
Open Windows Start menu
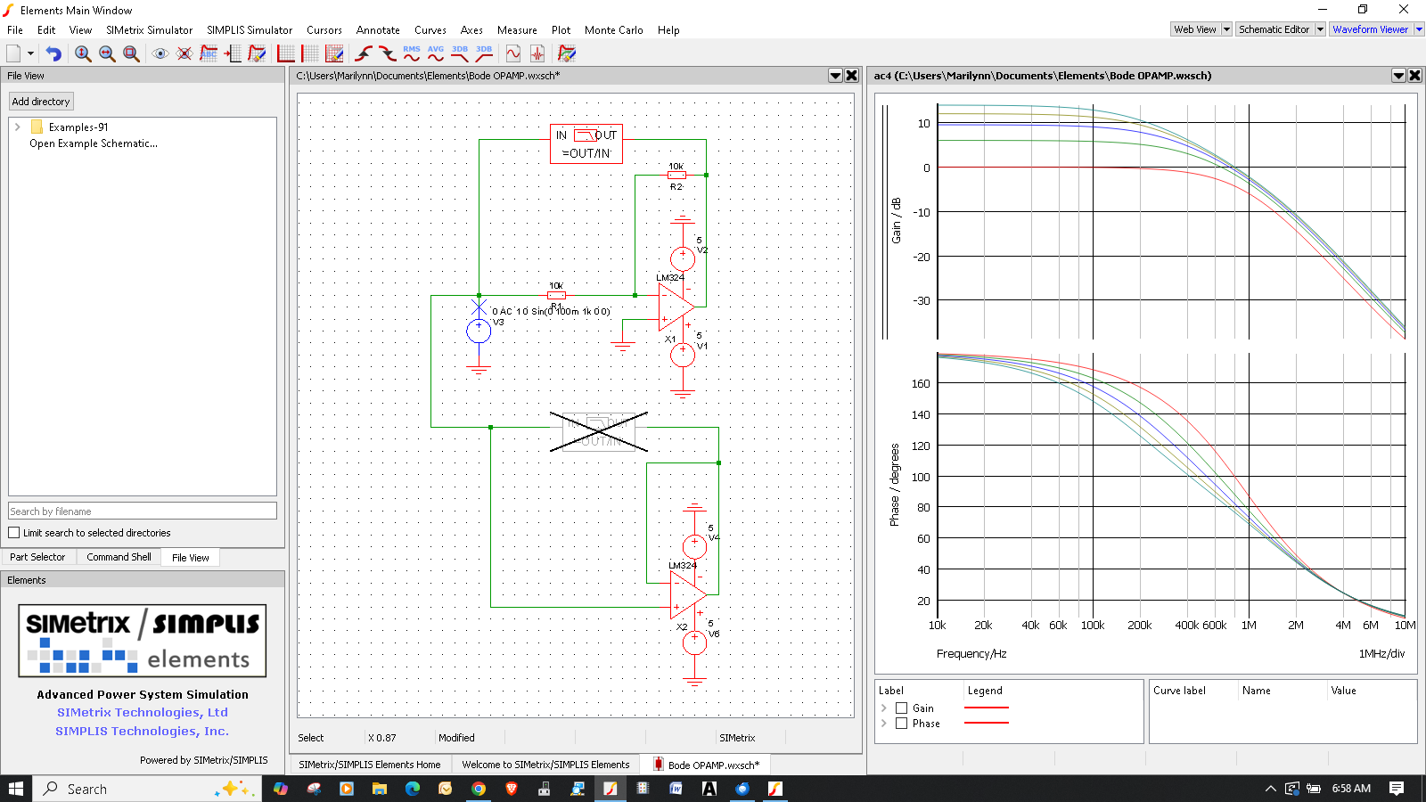point(16,789)
